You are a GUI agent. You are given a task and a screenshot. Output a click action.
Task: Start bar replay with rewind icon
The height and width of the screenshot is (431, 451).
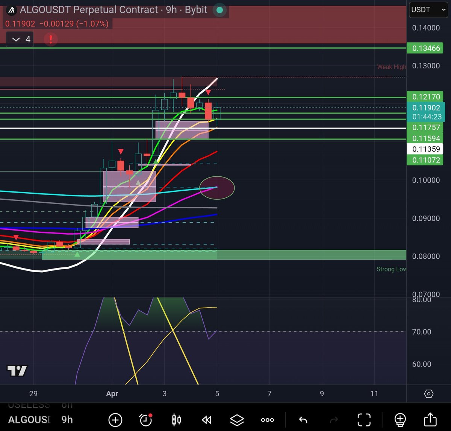[206, 420]
